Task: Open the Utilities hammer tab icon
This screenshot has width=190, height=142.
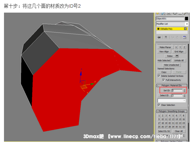Action: tap(186, 14)
